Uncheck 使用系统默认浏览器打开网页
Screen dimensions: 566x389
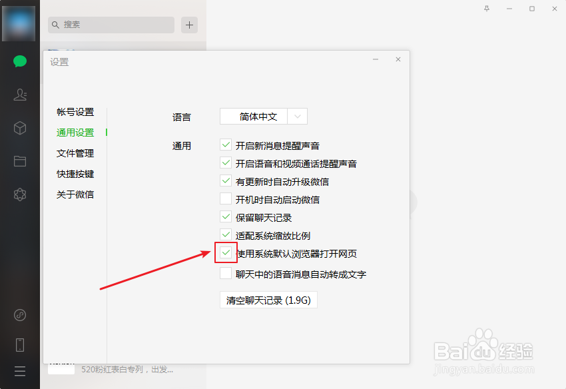(226, 253)
